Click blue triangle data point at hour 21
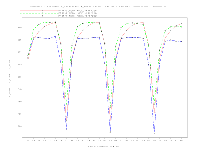Viewport: 198px width, 153px height. [x=66, y=129]
